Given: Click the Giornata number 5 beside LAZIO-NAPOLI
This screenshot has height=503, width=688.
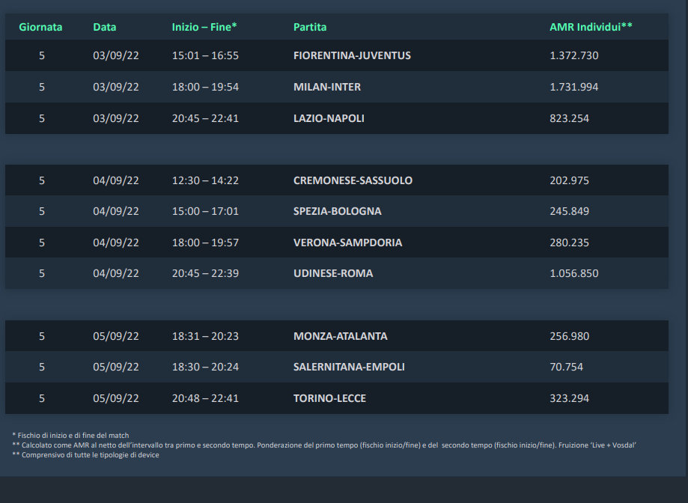Looking at the screenshot, I should (x=42, y=118).
